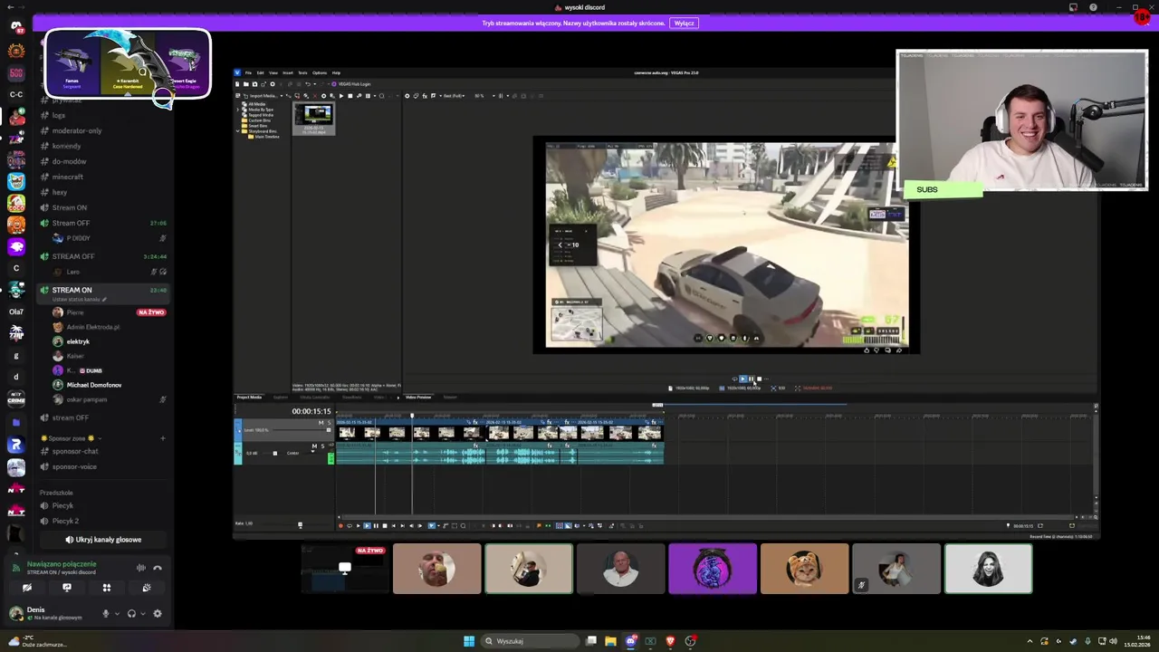Select Main Timeline in the bins tree
Image resolution: width=1159 pixels, height=652 pixels.
click(x=267, y=137)
